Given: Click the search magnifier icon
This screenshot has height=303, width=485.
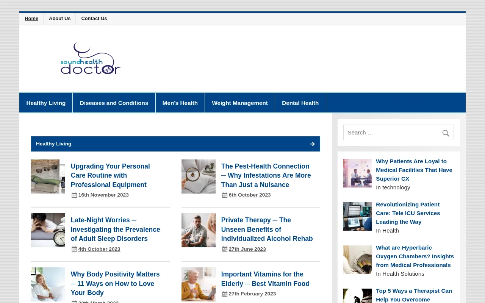Looking at the screenshot, I should point(446,133).
